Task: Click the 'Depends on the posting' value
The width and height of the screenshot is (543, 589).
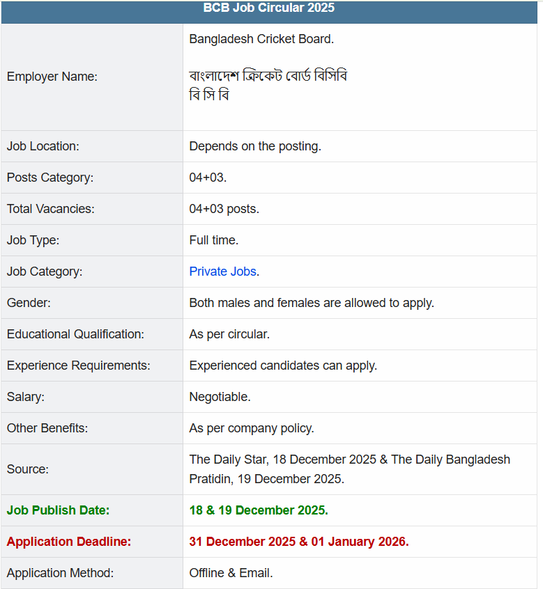Action: (x=255, y=146)
